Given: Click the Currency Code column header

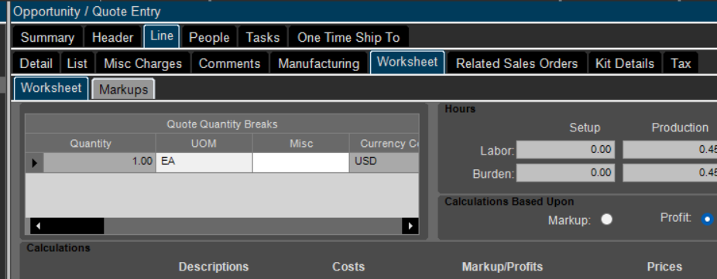Looking at the screenshot, I should click(x=384, y=144).
